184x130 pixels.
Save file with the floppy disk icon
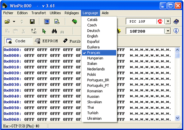[x=32, y=22]
